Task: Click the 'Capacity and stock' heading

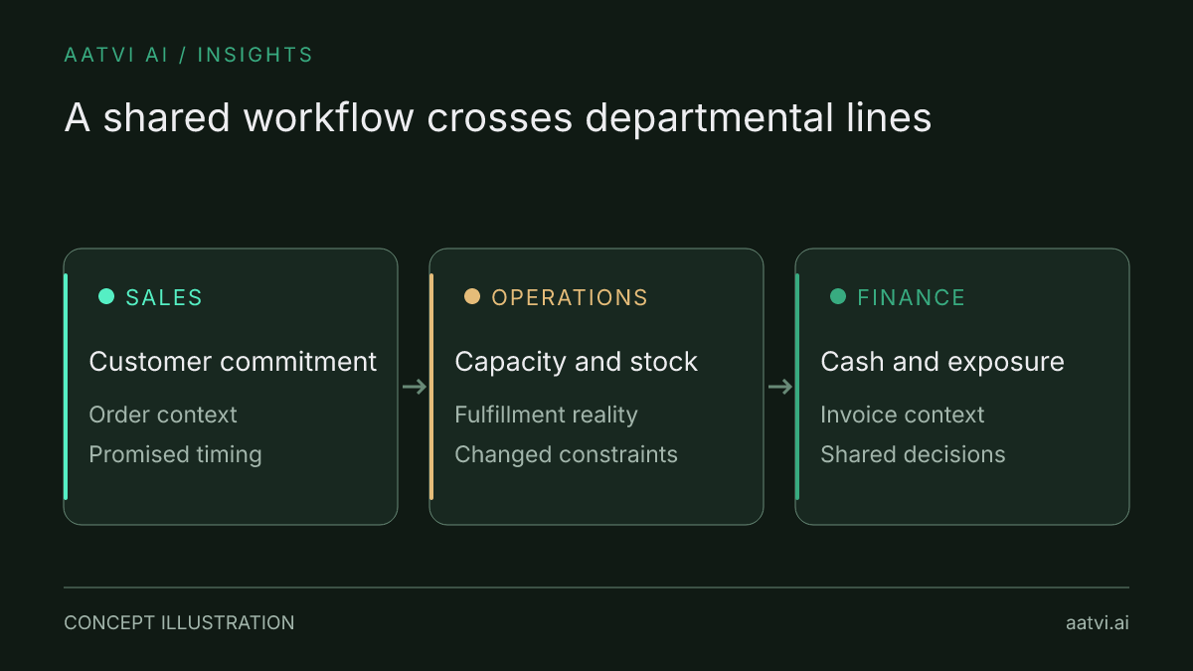Action: (577, 362)
